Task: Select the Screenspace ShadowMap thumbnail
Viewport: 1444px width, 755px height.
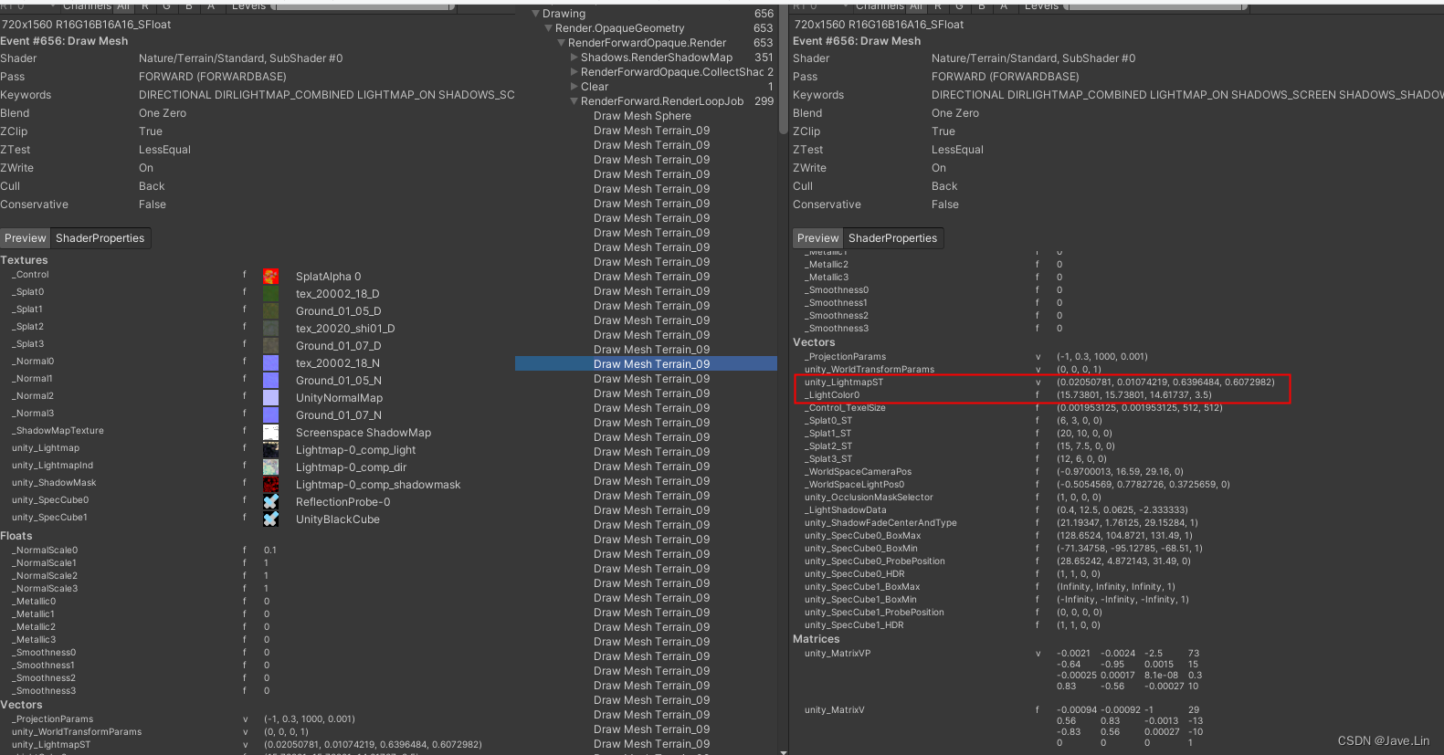Action: pos(271,433)
